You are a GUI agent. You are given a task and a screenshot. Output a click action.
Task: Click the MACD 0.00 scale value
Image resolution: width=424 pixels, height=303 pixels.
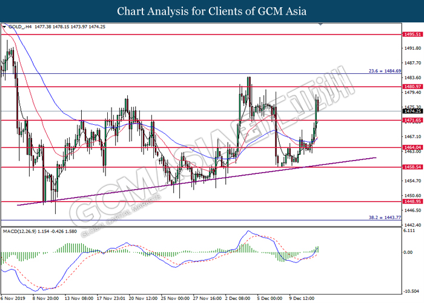click(409, 252)
